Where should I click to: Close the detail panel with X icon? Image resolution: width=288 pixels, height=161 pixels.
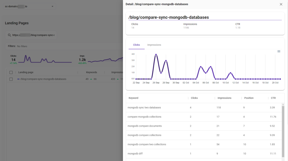coord(281,4)
